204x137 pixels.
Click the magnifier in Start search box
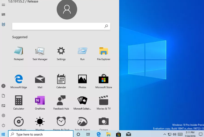click(x=106, y=26)
